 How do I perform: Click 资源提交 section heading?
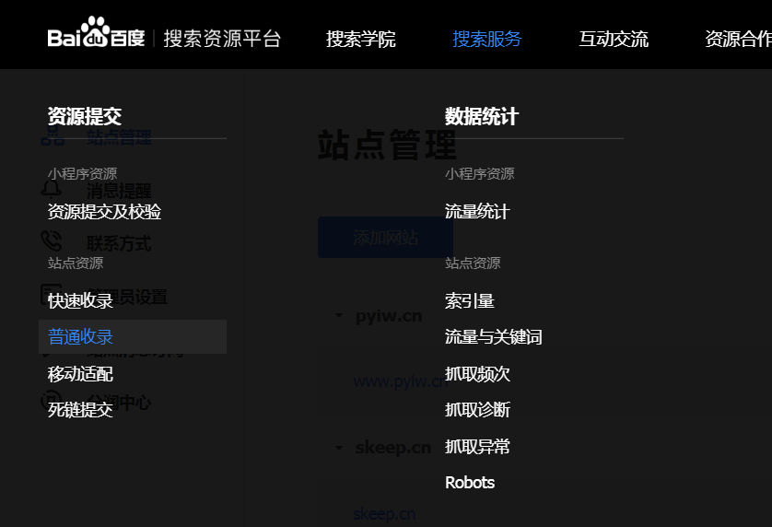(x=85, y=116)
